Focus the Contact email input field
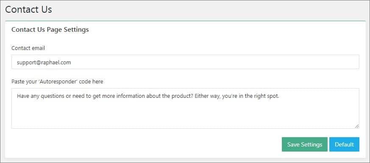 click(x=185, y=62)
